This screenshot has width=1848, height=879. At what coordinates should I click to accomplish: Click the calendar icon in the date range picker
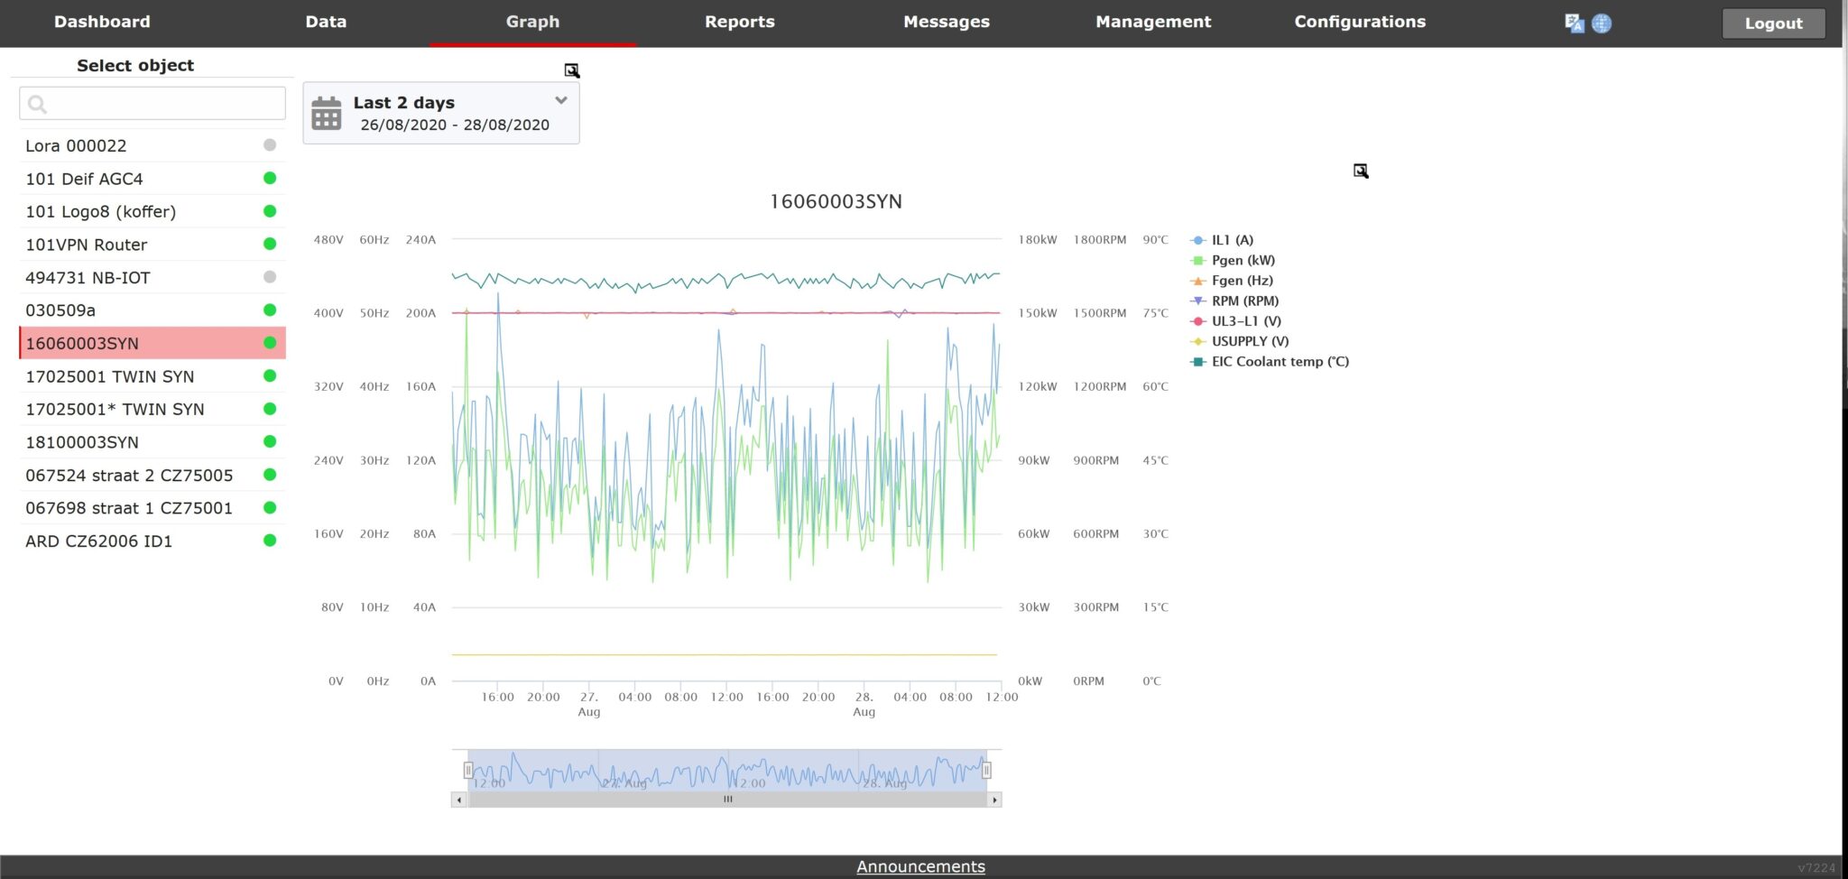click(327, 112)
